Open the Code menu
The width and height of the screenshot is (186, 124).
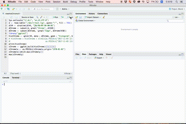click(33, 2)
